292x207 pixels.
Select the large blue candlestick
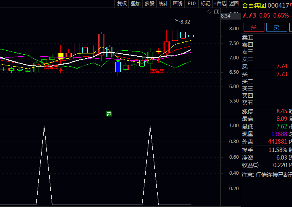click(x=118, y=67)
